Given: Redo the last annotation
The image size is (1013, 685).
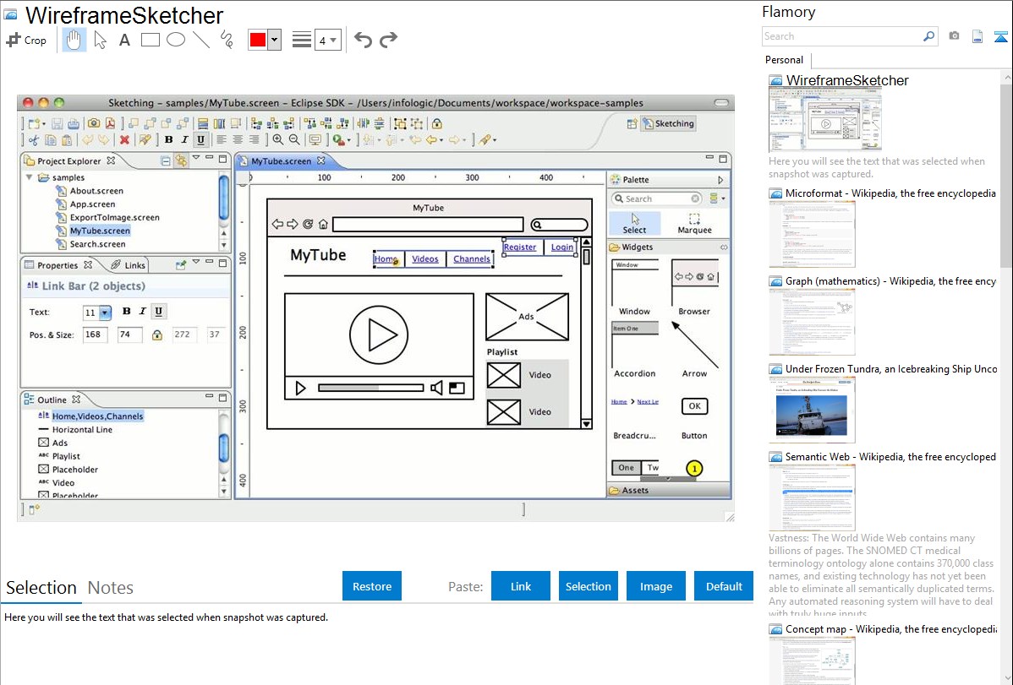Looking at the screenshot, I should point(388,40).
